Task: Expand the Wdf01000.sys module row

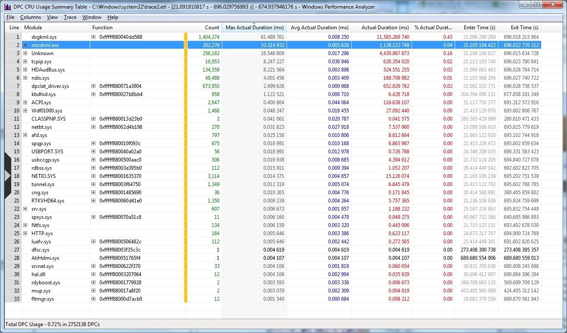Action: (x=25, y=111)
